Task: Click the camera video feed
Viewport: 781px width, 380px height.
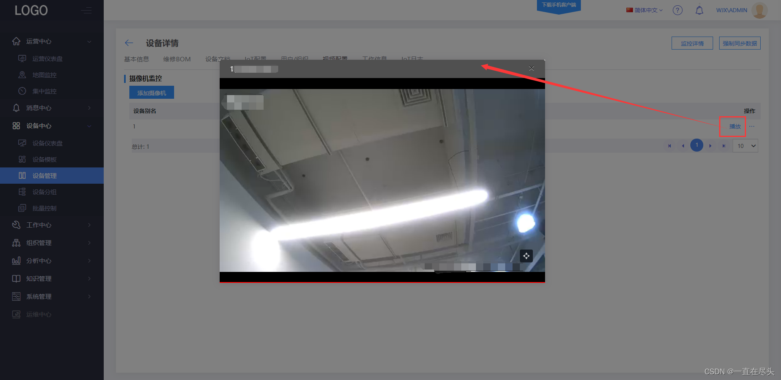Action: click(382, 180)
